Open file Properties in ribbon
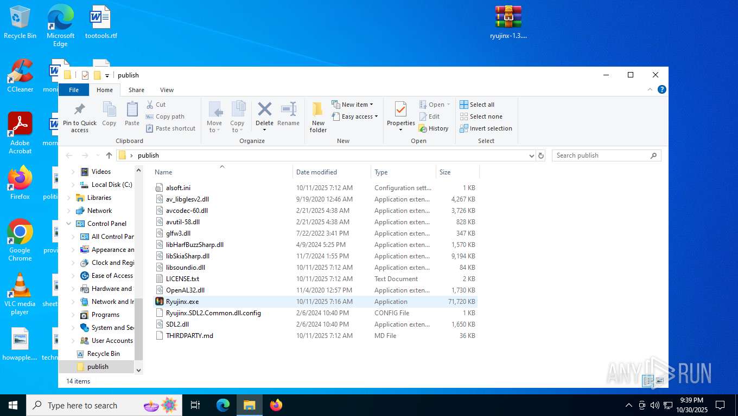738x416 pixels. (x=400, y=117)
